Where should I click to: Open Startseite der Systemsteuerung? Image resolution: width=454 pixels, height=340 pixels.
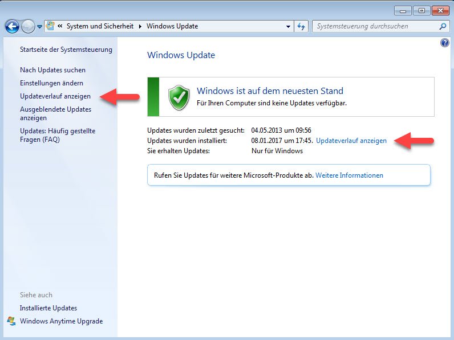tap(66, 50)
